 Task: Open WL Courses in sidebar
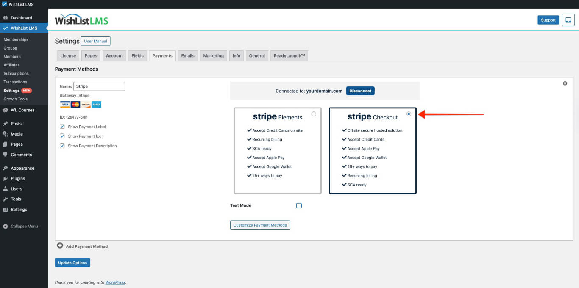22,110
